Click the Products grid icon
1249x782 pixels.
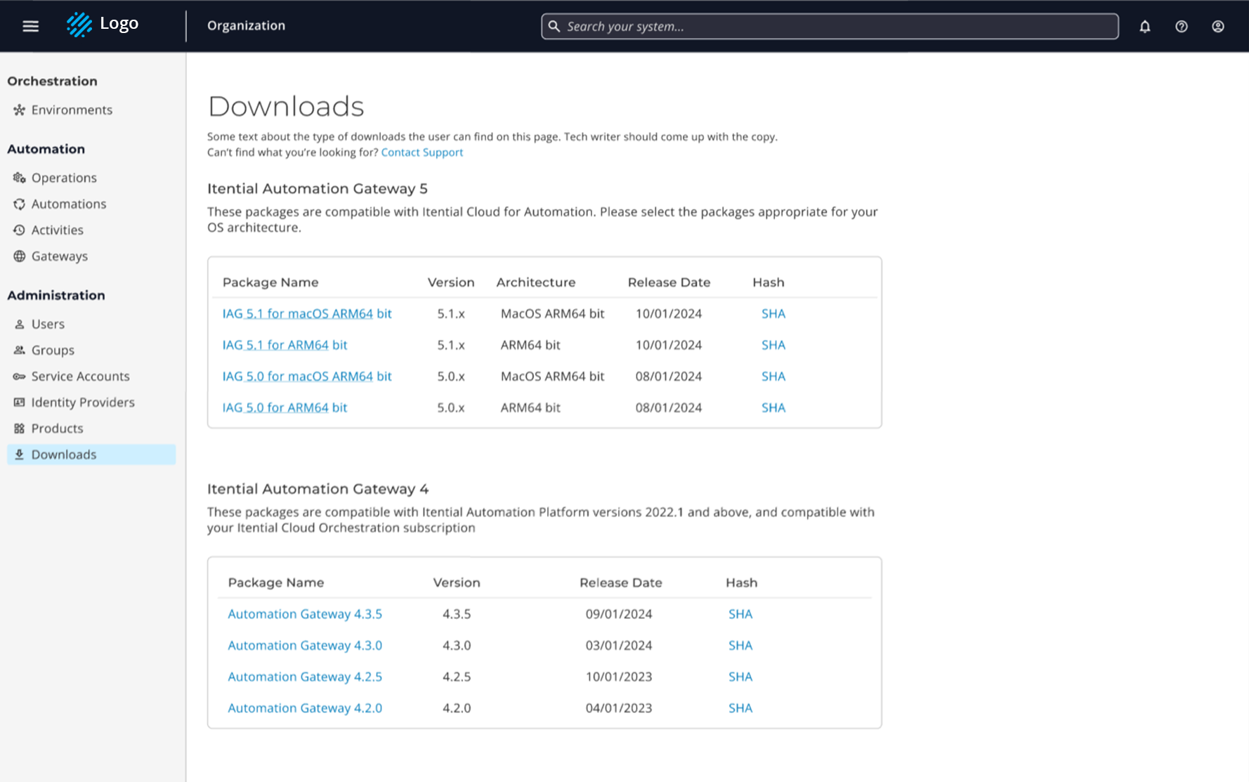(19, 428)
